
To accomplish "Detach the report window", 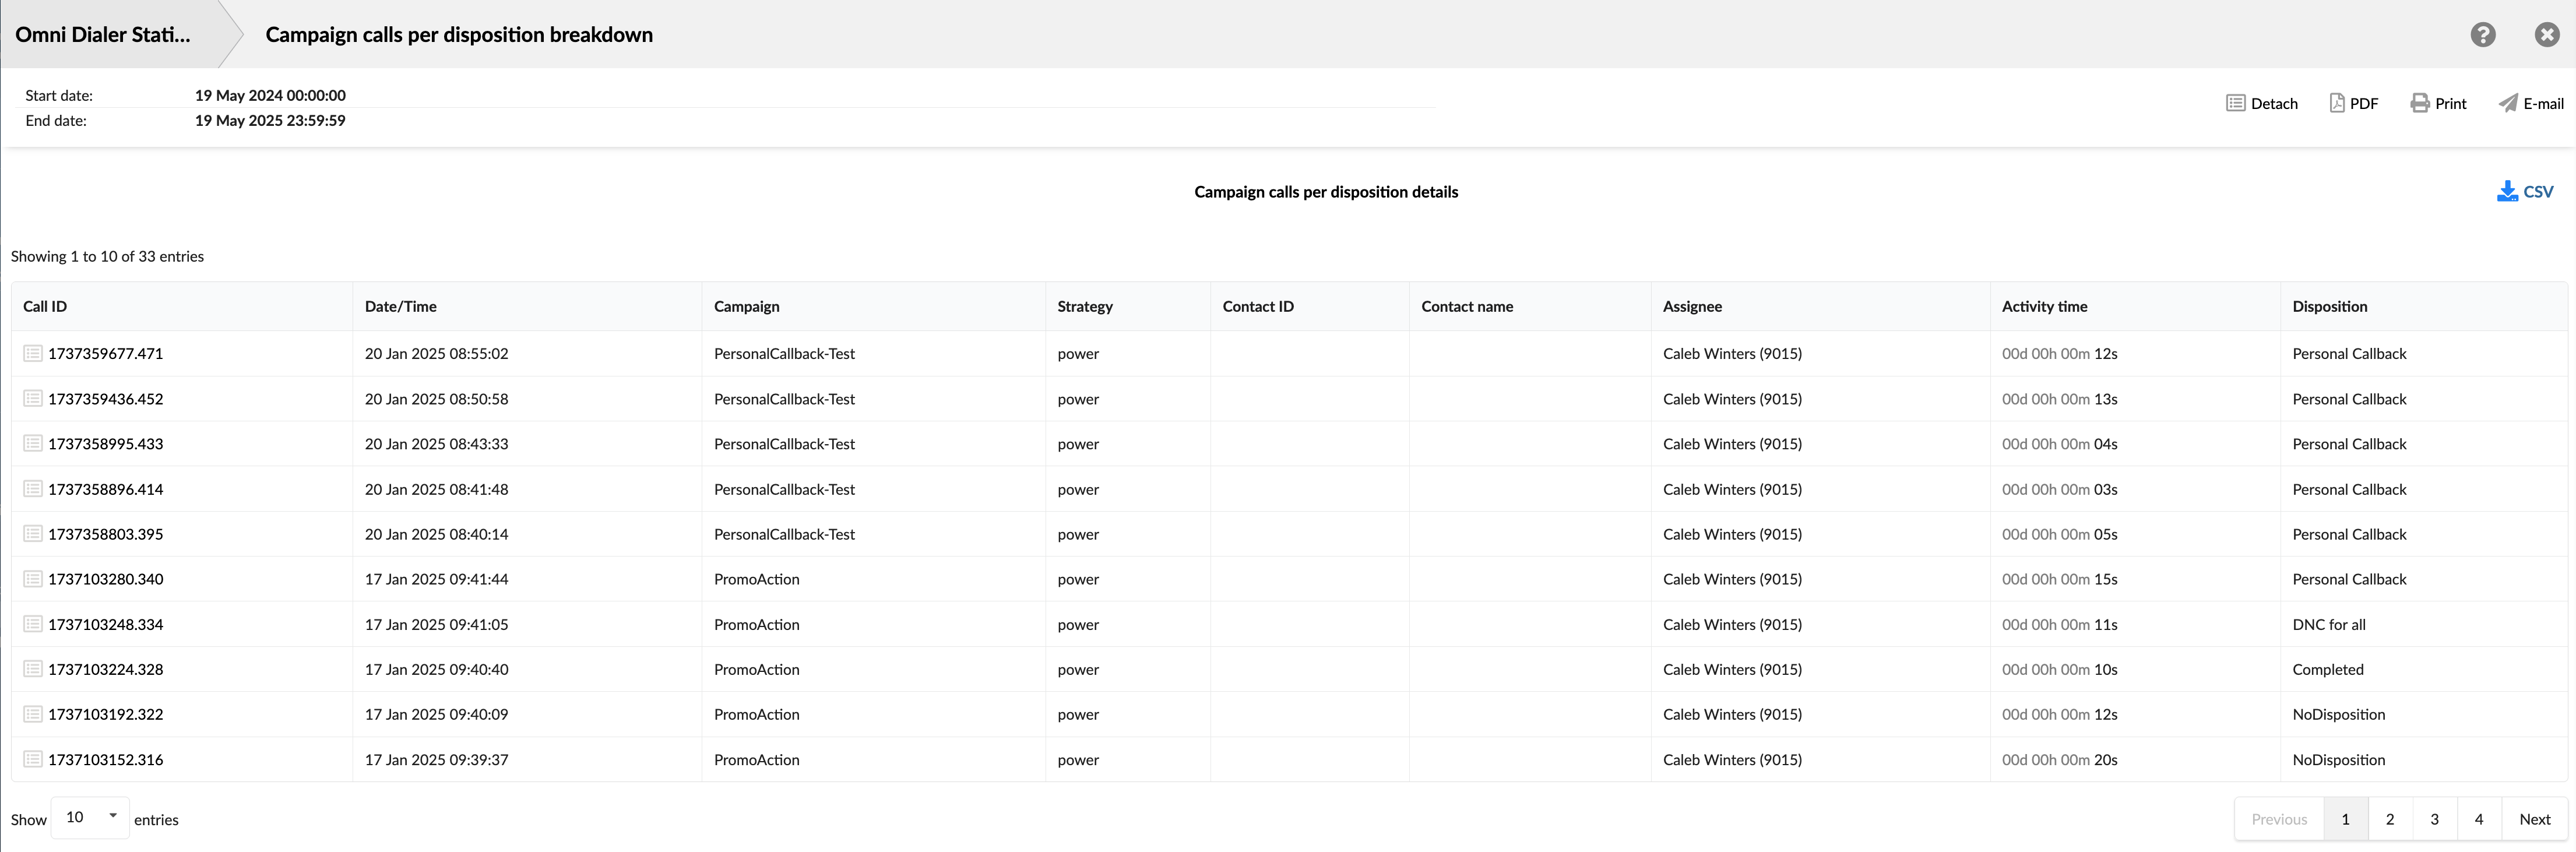I will (x=2262, y=103).
